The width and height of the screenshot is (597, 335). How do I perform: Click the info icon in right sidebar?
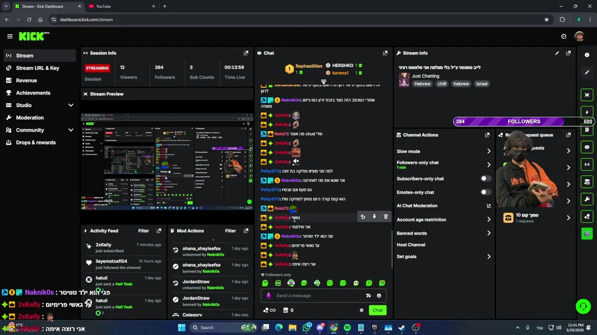587,55
